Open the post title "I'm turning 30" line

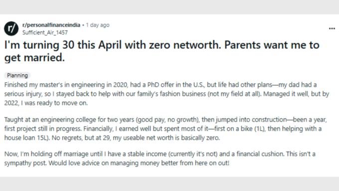tap(162, 45)
